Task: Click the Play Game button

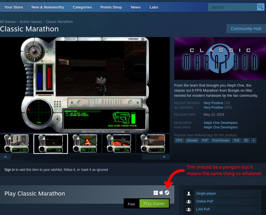Action: 154,203
